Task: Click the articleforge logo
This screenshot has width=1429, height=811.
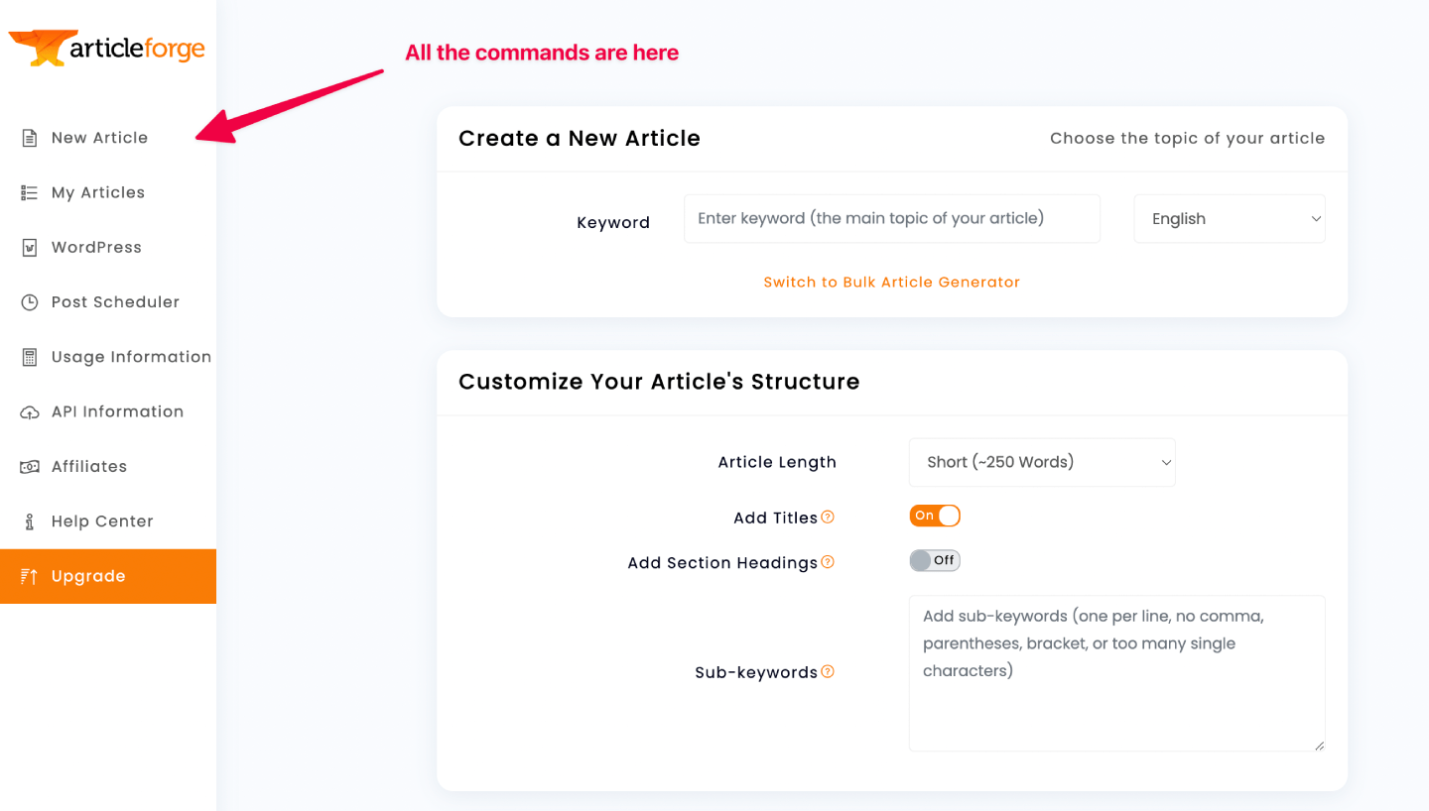Action: [x=107, y=48]
